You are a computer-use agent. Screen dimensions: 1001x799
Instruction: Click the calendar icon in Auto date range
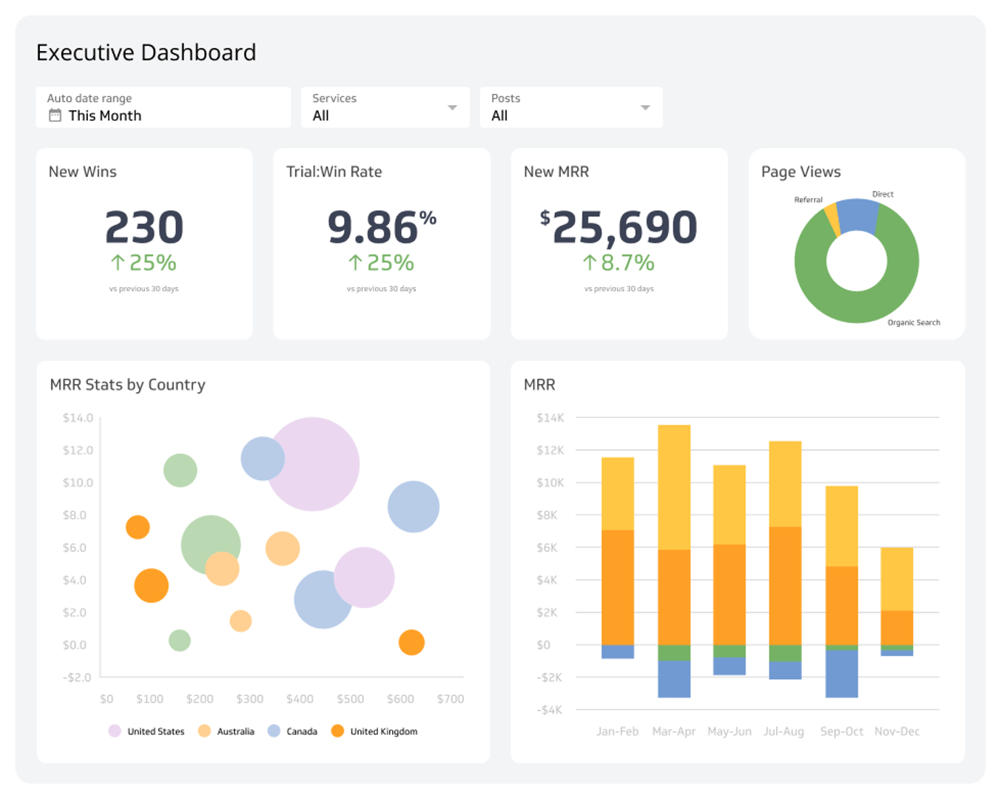(x=55, y=115)
